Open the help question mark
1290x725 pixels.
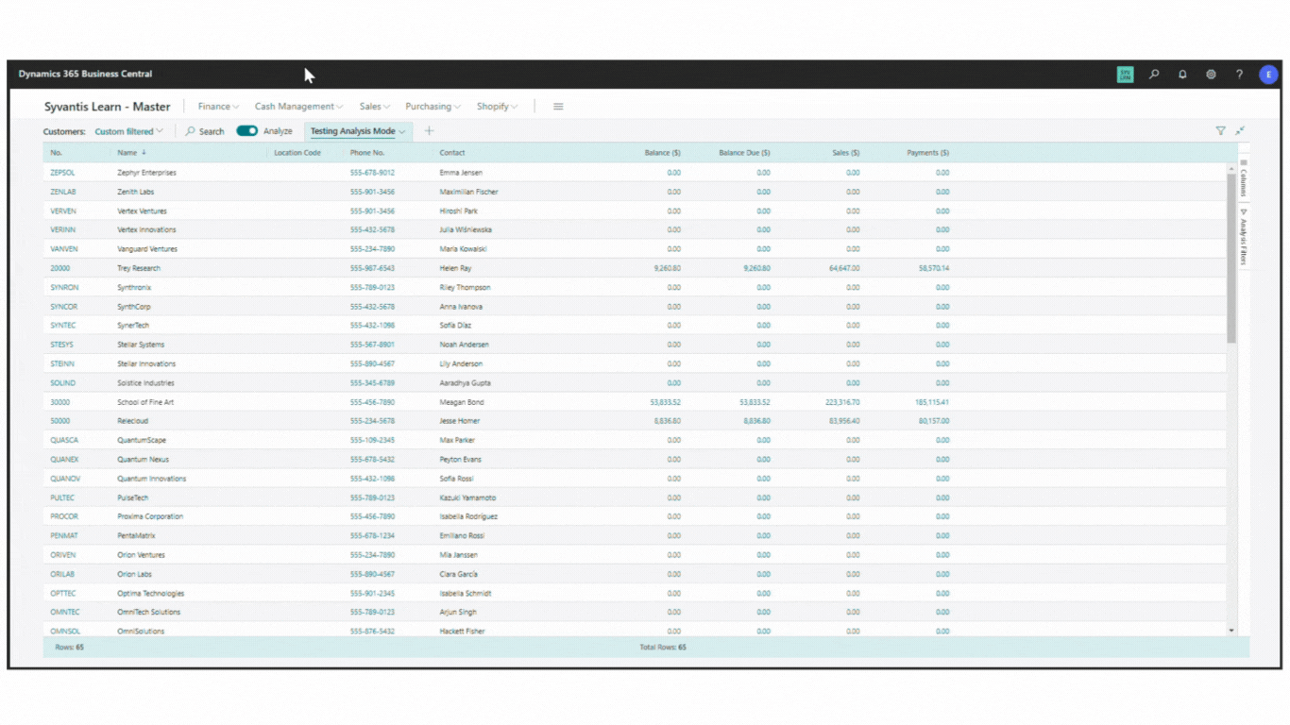[x=1239, y=75]
